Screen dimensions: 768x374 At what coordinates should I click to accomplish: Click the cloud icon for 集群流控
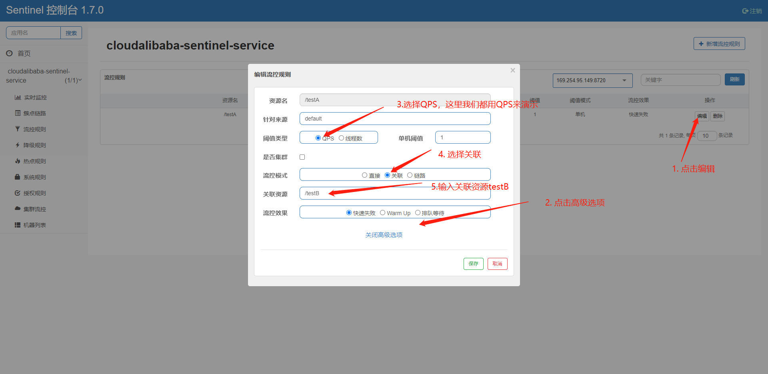(x=18, y=208)
